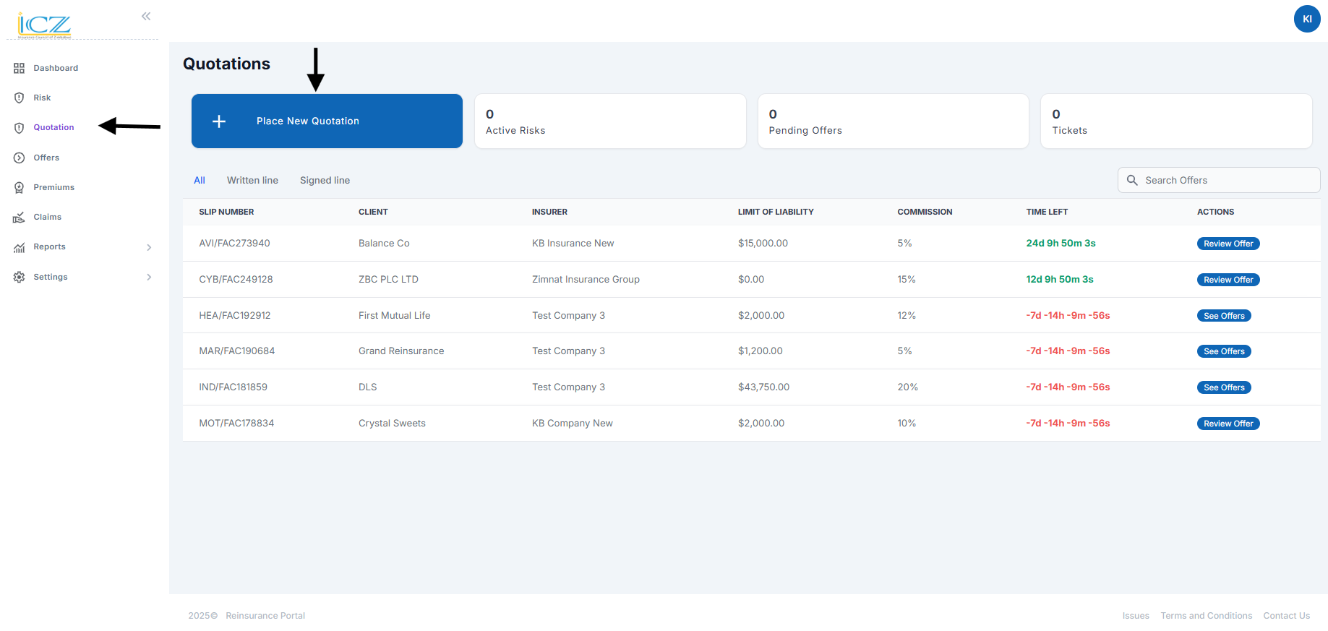The image size is (1328, 631).
Task: Collapse the sidebar with double-chevron icon
Action: click(146, 16)
